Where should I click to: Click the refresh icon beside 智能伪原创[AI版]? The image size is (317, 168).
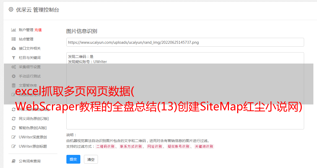(14, 128)
